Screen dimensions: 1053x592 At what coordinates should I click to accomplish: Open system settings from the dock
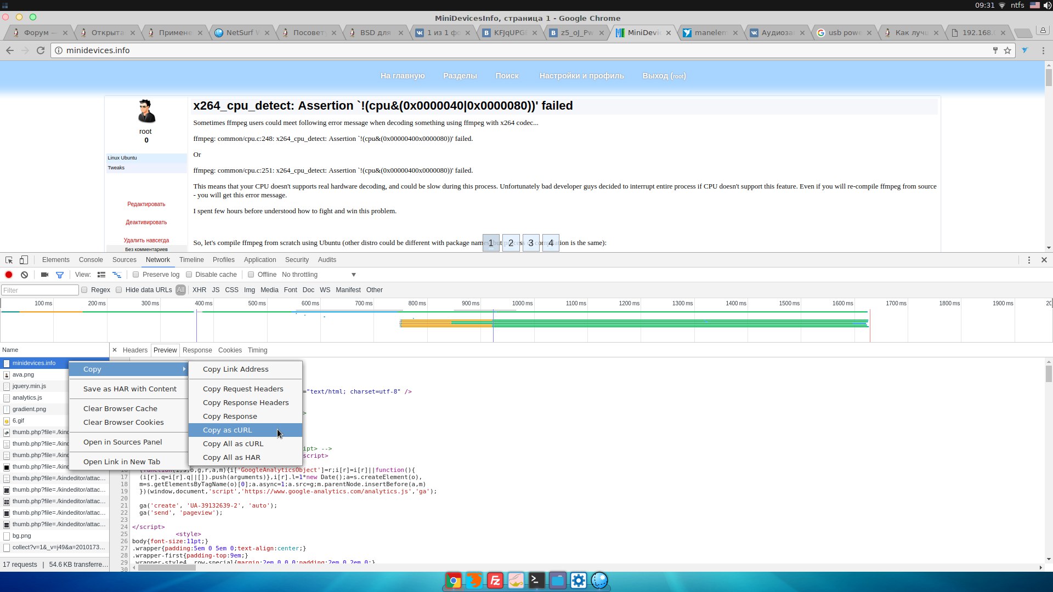(x=578, y=580)
